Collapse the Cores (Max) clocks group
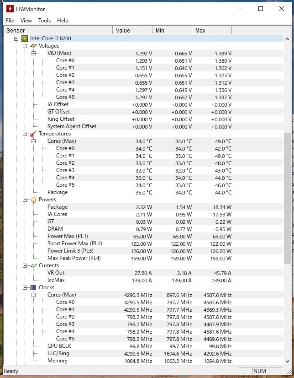 point(34,295)
